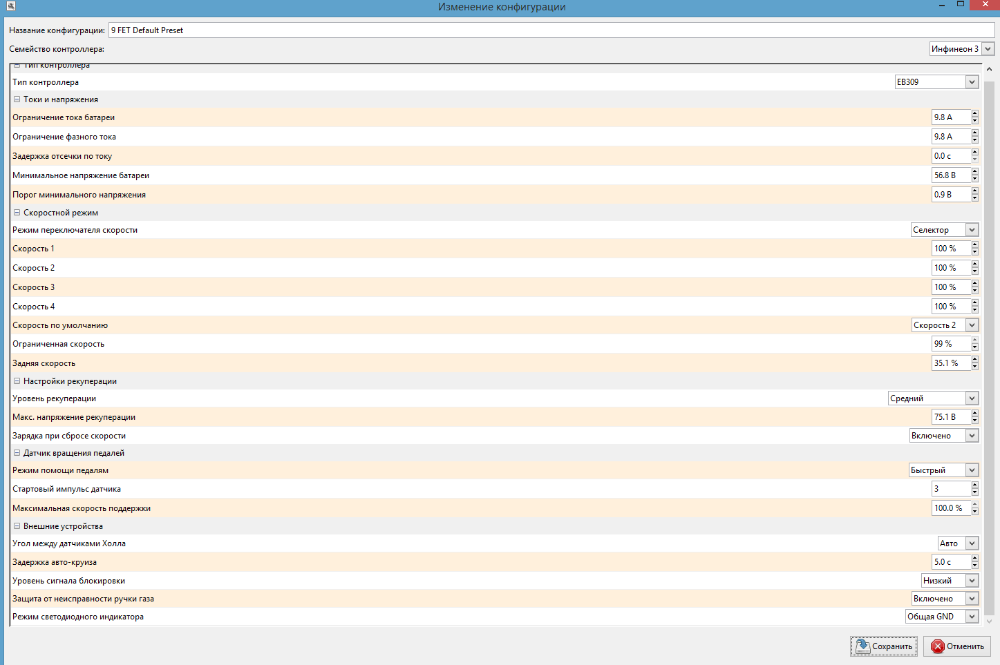The width and height of the screenshot is (1000, 665).
Task: Collapse the Внешние устройства section
Action: pos(17,526)
